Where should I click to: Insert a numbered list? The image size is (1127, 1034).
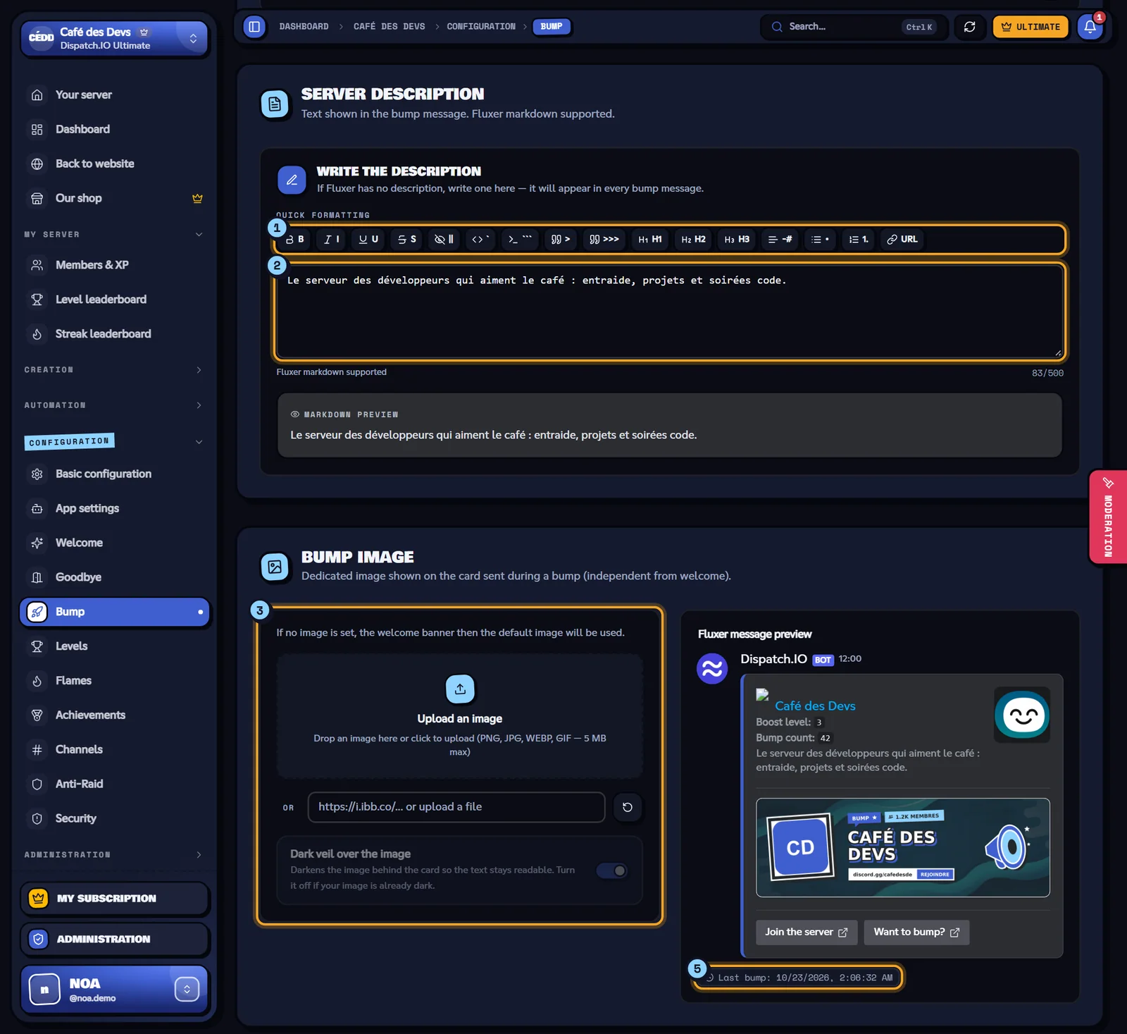pyautogui.click(x=859, y=240)
